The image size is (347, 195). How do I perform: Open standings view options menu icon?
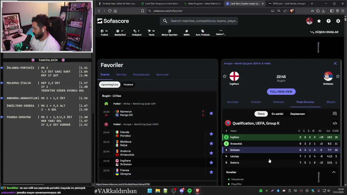[x=335, y=114]
